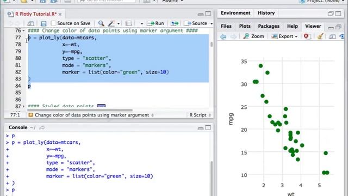Click the cursor position indicator 77:1
The height and width of the screenshot is (196, 348).
point(15,115)
